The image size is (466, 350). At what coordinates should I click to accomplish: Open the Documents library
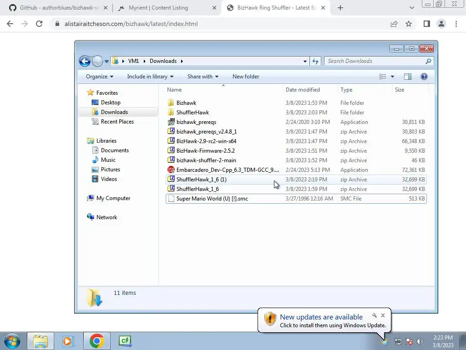(x=110, y=150)
